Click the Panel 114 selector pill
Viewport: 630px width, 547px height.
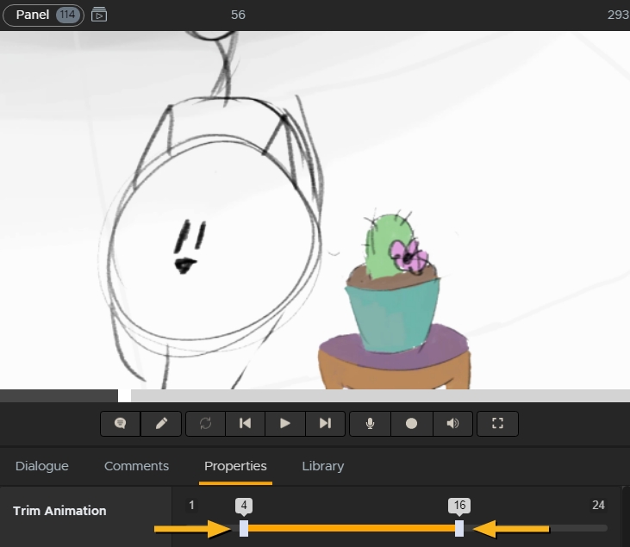(43, 15)
